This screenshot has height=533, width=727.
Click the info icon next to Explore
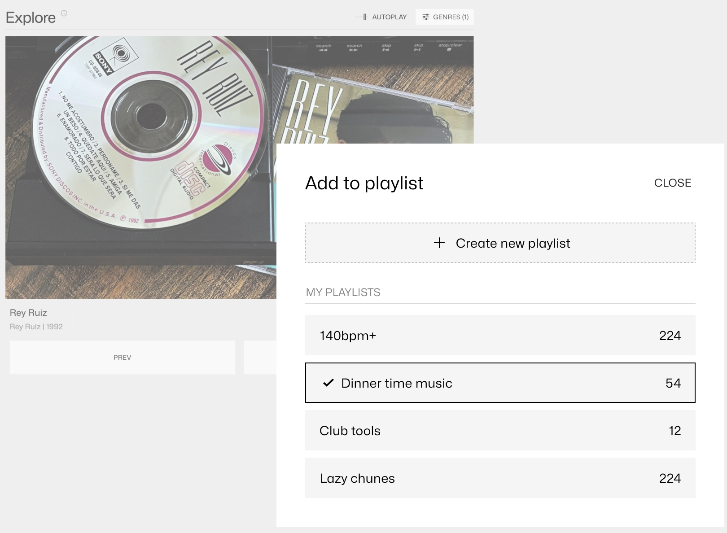pyautogui.click(x=64, y=13)
